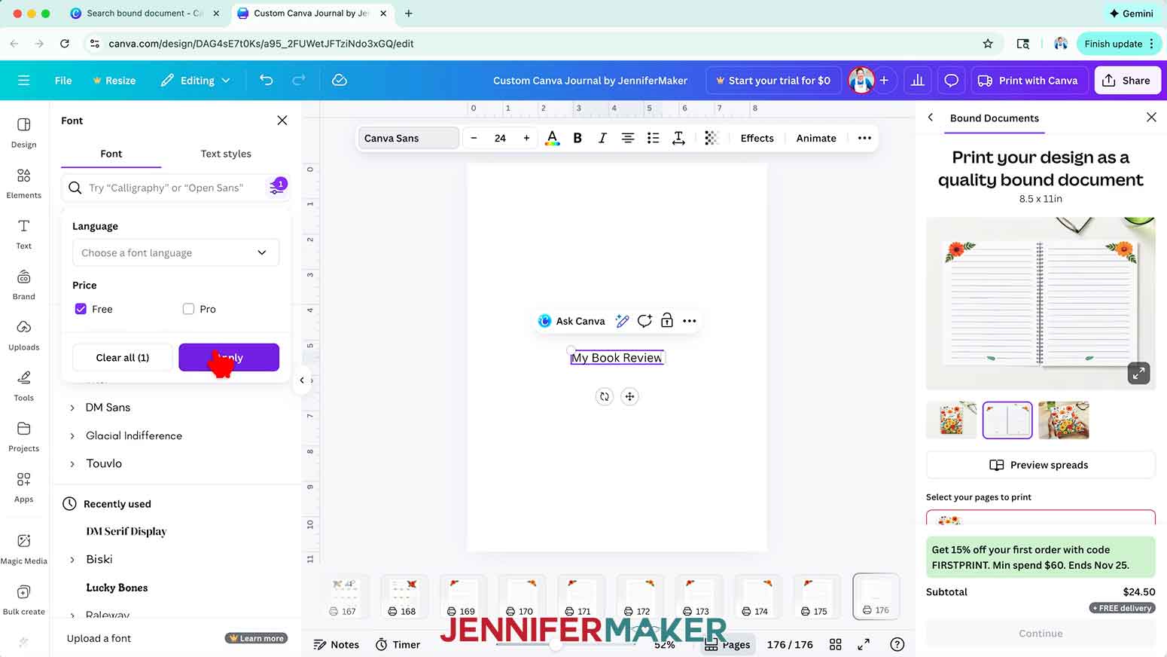Click Print with Canva
1167x657 pixels.
pos(1028,80)
